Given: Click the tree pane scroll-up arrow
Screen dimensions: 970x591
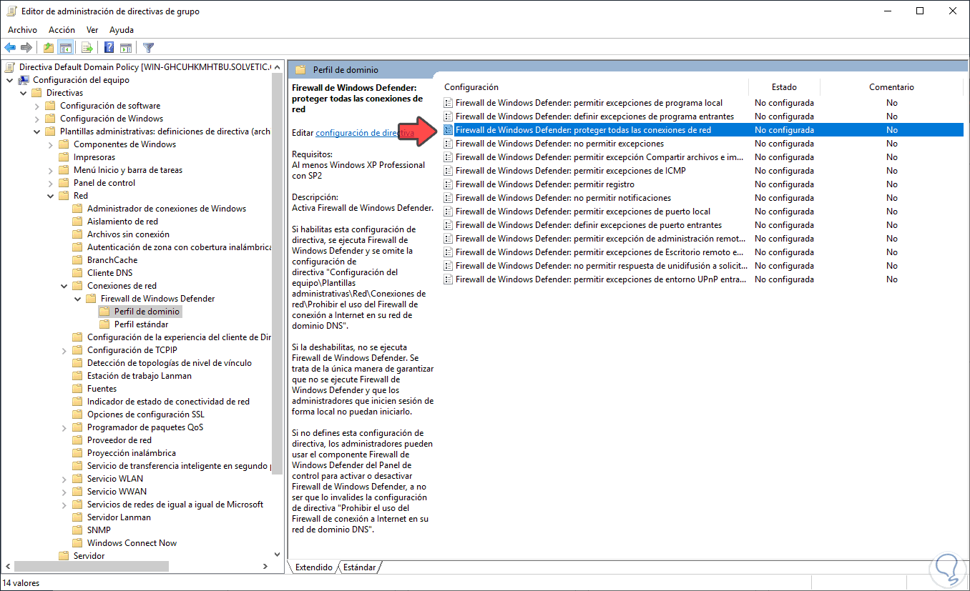Looking at the screenshot, I should (x=278, y=67).
